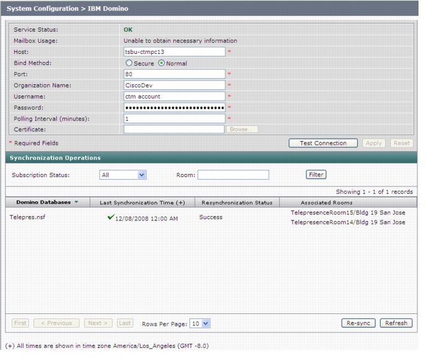Click Resynchronization Status column header
The image size is (434, 361).
[x=237, y=202]
